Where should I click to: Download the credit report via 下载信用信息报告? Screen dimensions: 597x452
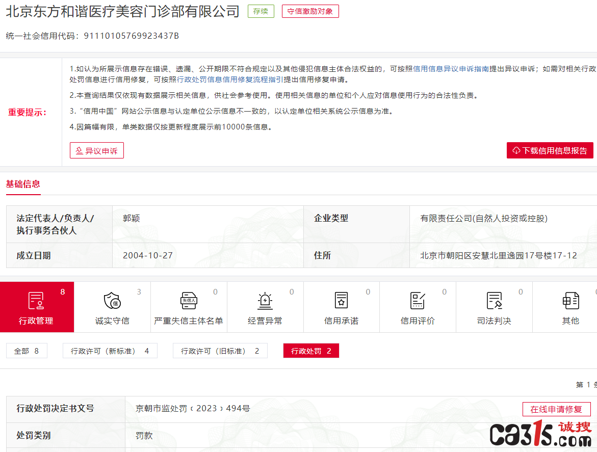[550, 150]
